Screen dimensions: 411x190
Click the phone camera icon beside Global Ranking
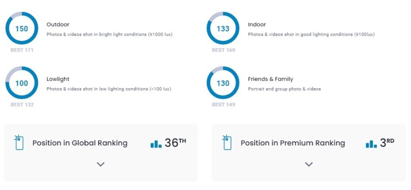[x=19, y=142]
